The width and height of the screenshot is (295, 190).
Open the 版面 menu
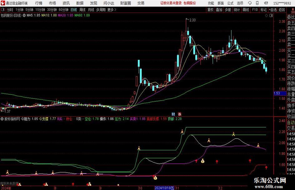pos(221,3)
